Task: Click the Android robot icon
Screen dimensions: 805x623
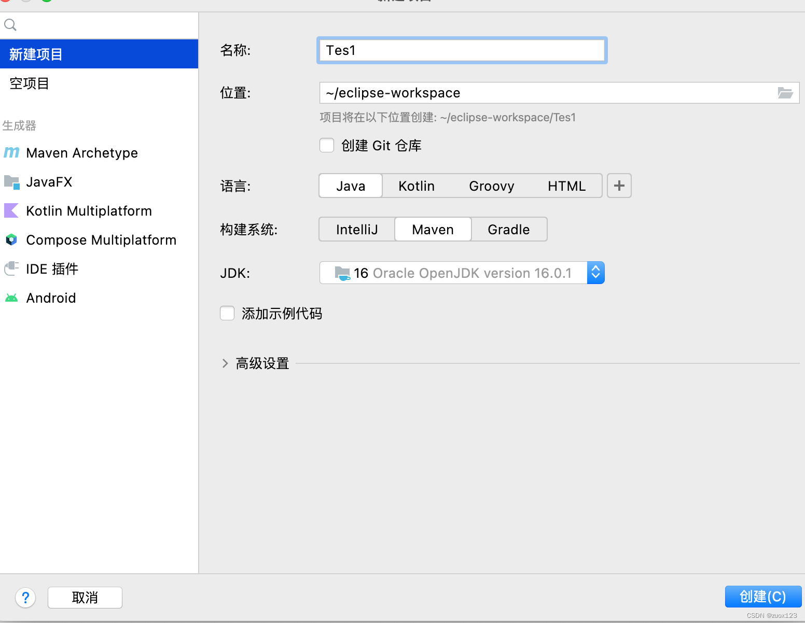Action: [x=11, y=298]
